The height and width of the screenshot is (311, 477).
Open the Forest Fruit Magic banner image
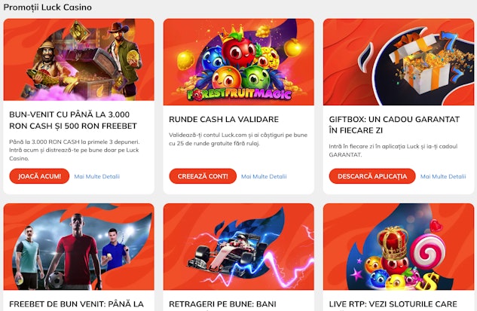coord(239,62)
